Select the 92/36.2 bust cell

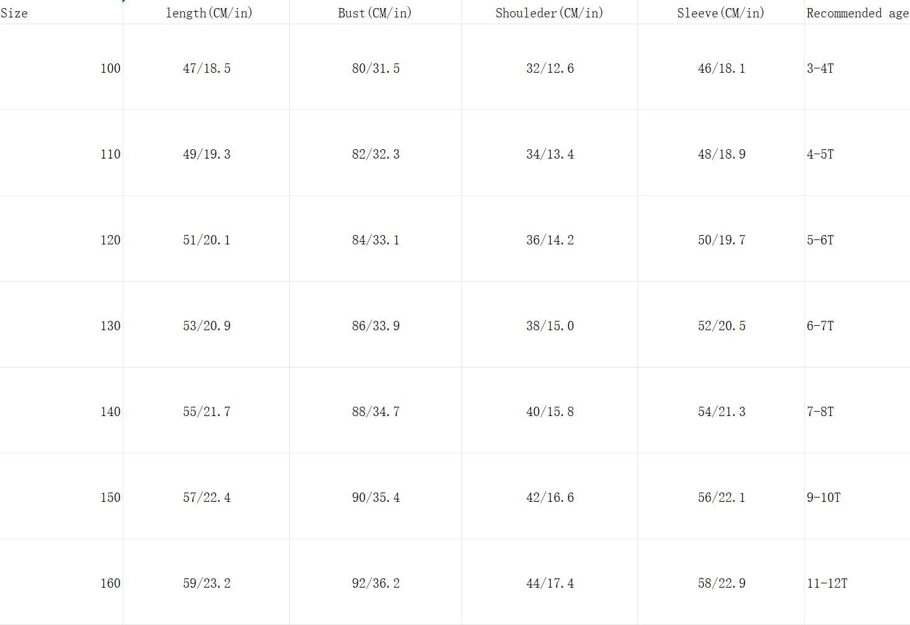pos(376,583)
